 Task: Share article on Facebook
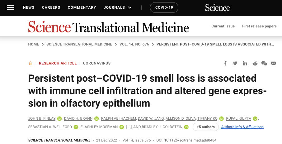(225, 63)
